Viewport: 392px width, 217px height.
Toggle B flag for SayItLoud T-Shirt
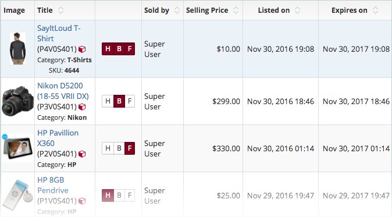tap(119, 49)
